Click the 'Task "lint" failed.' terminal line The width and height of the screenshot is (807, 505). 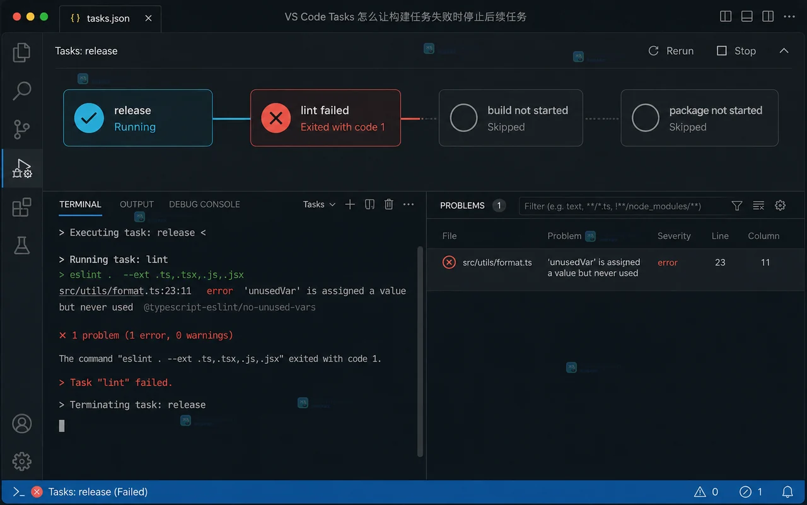point(115,383)
